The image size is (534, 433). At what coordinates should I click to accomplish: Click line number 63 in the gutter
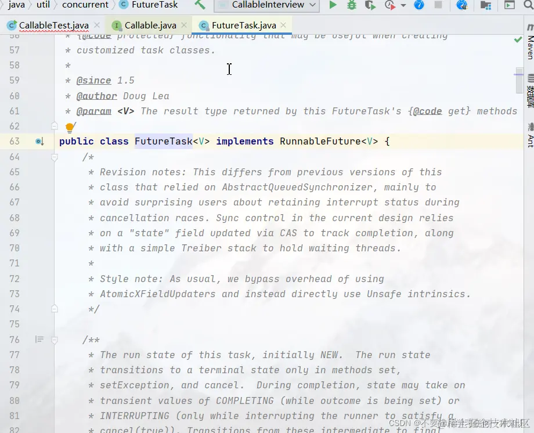point(15,142)
